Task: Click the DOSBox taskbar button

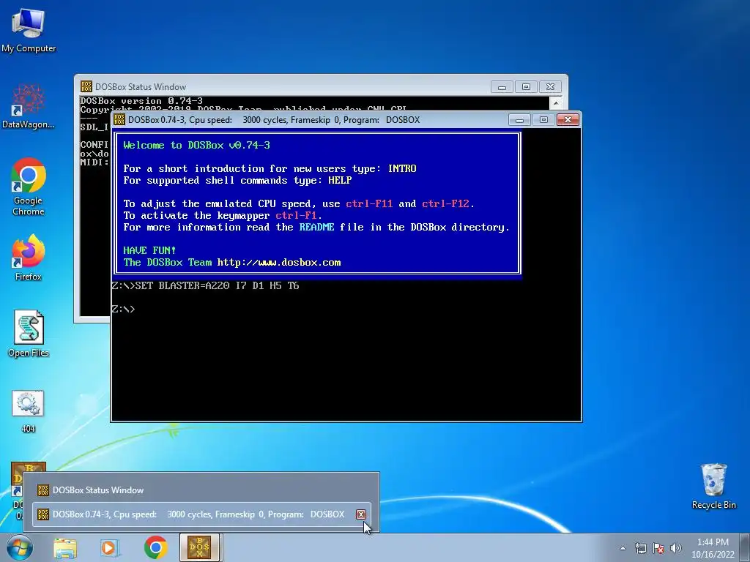Action: [199, 547]
